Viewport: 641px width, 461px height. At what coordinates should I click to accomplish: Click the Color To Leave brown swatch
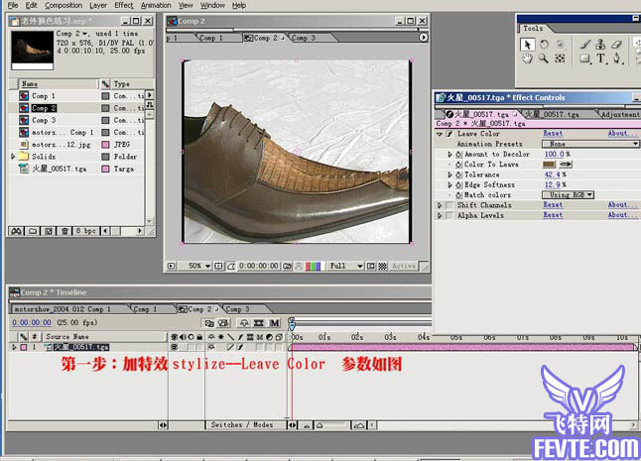pyautogui.click(x=549, y=165)
